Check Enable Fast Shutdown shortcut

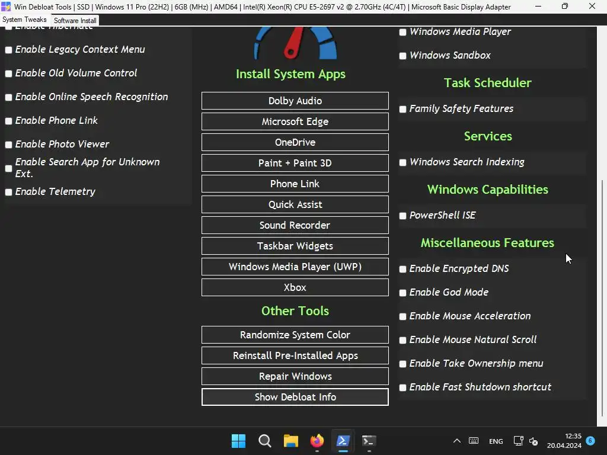point(402,387)
